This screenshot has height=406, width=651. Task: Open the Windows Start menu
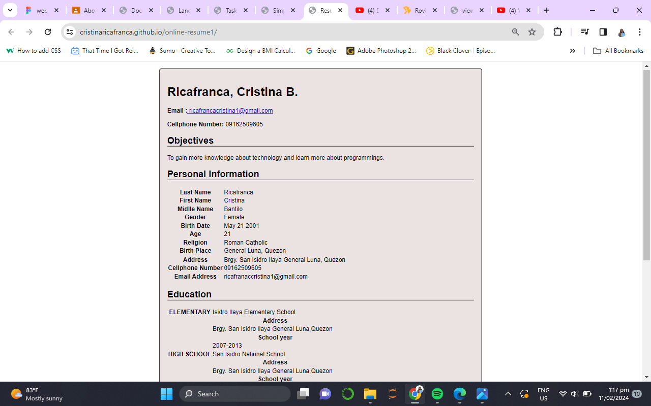(166, 394)
